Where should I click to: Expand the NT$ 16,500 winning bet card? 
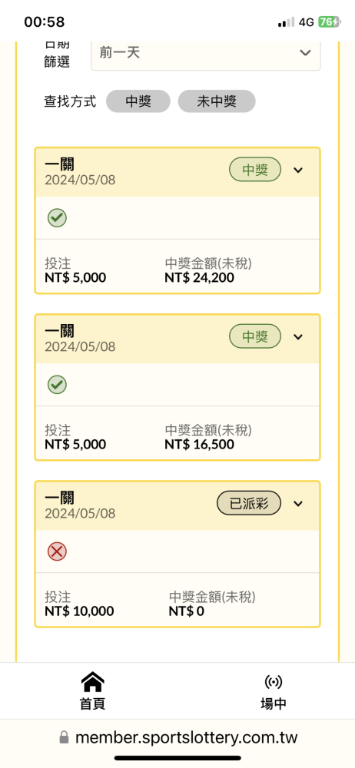coord(298,337)
